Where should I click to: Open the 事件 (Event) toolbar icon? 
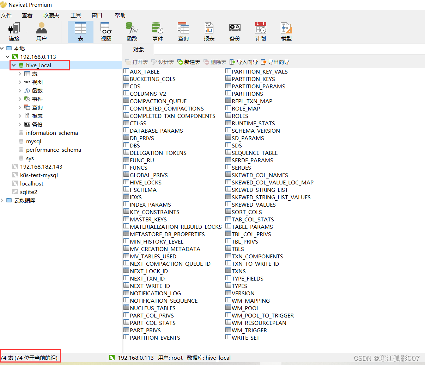click(x=158, y=32)
